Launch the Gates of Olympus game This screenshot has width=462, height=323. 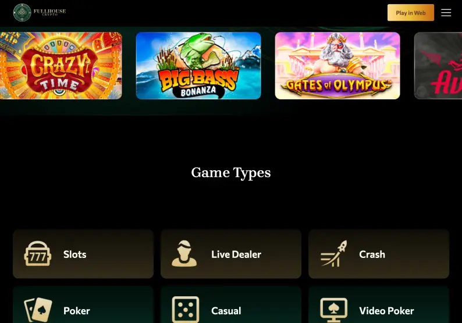coord(337,66)
